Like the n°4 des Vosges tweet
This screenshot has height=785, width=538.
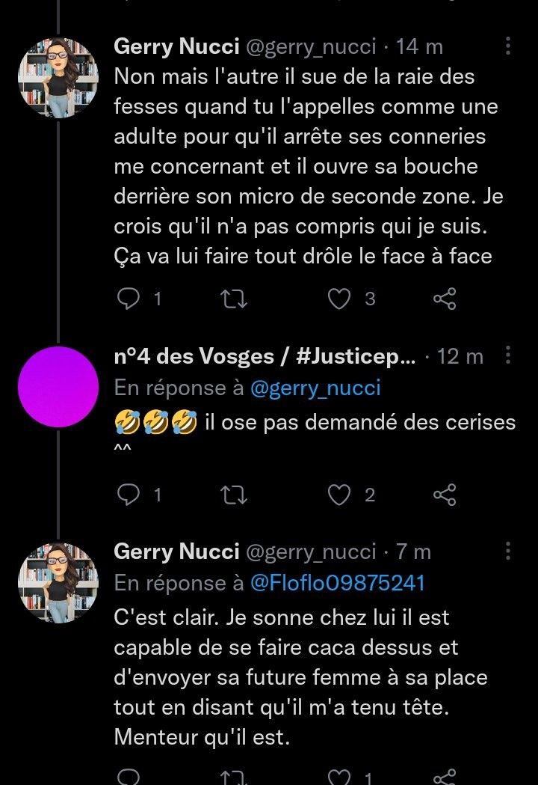[341, 495]
